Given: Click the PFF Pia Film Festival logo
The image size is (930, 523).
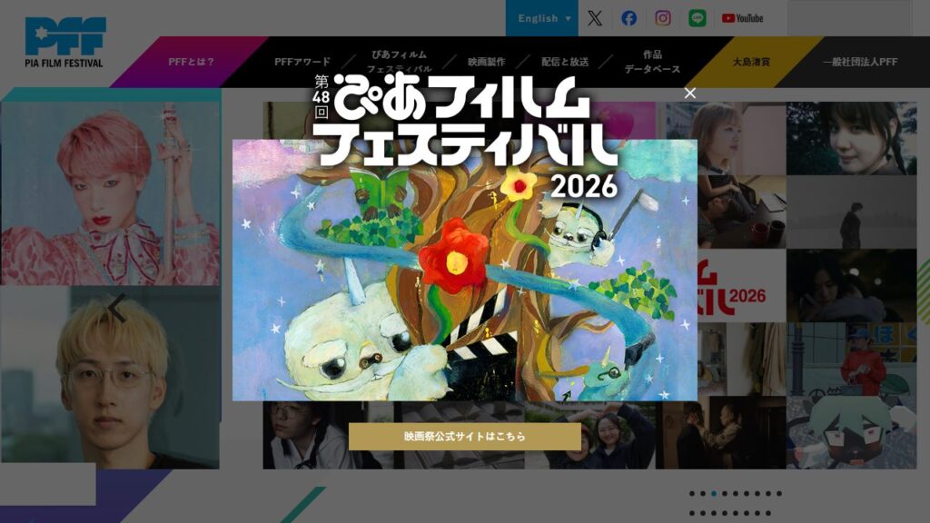Looking at the screenshot, I should point(64,42).
